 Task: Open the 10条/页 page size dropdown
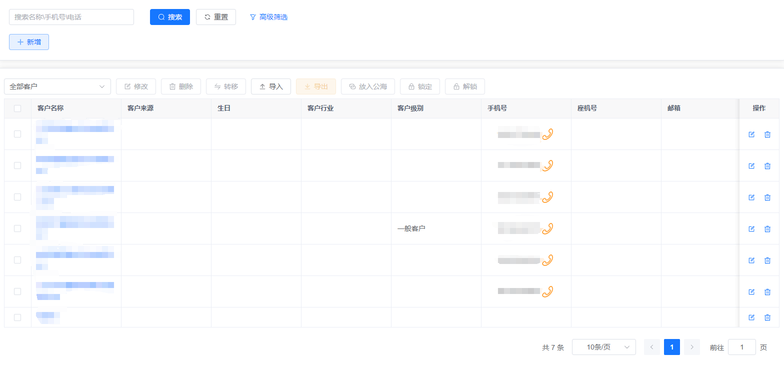coord(603,347)
